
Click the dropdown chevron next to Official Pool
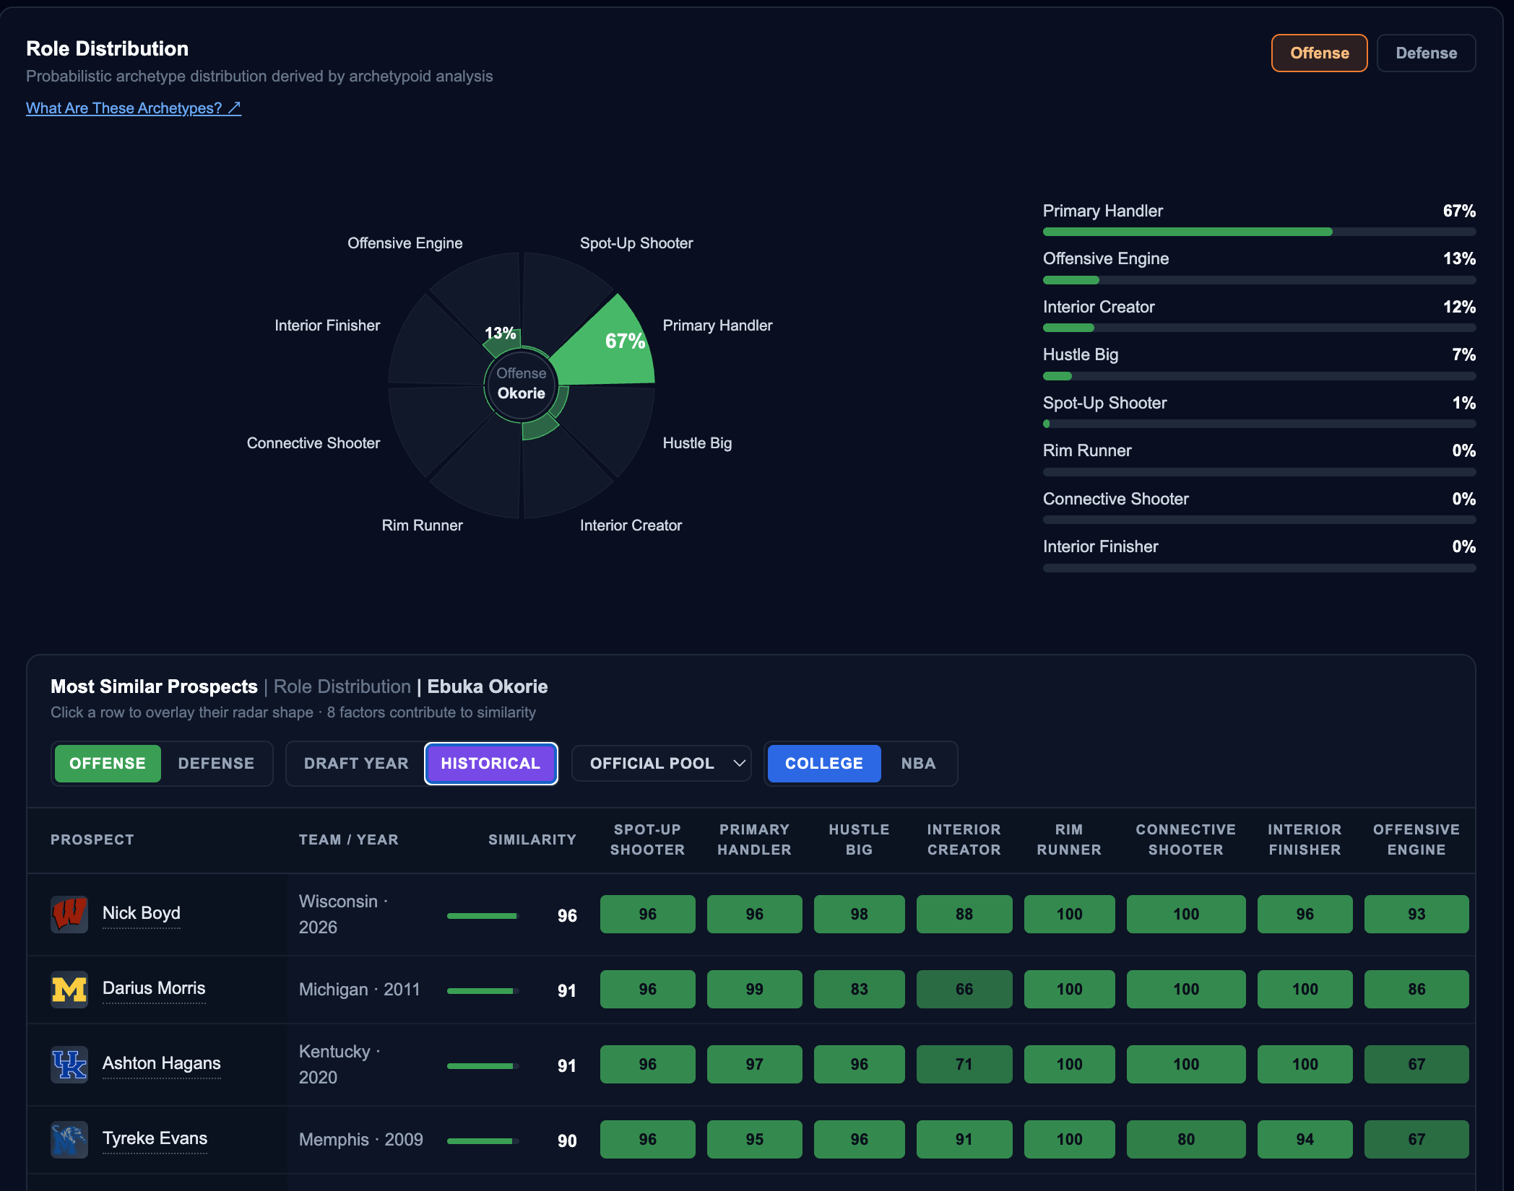[739, 763]
